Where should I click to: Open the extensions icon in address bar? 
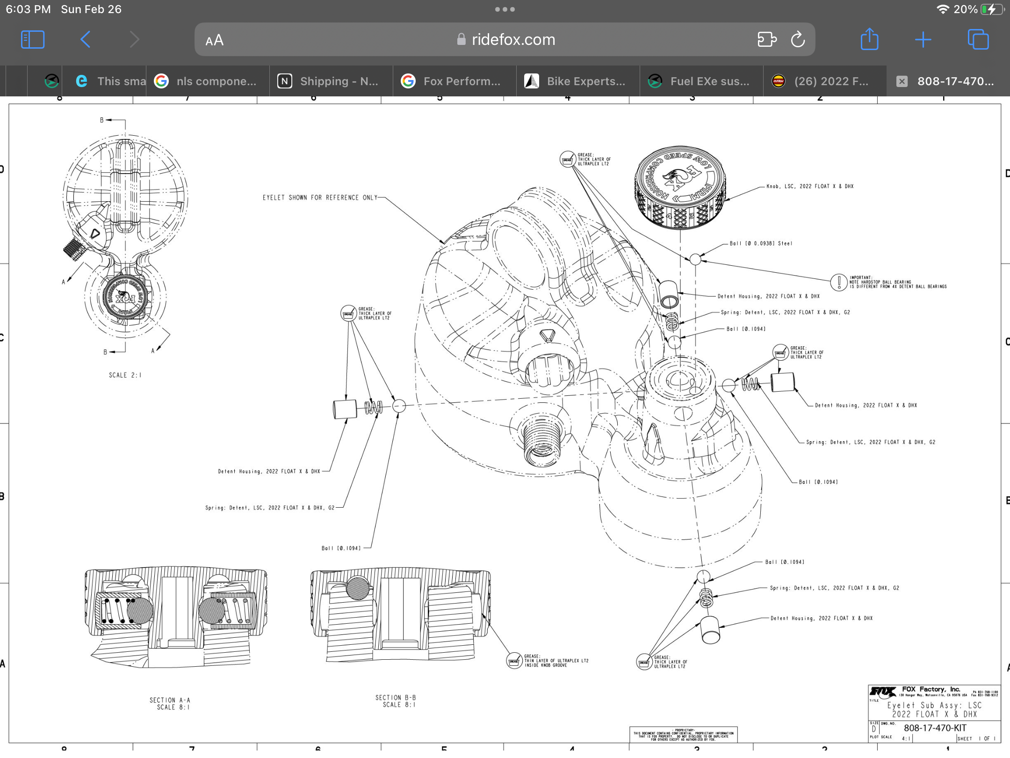(767, 39)
